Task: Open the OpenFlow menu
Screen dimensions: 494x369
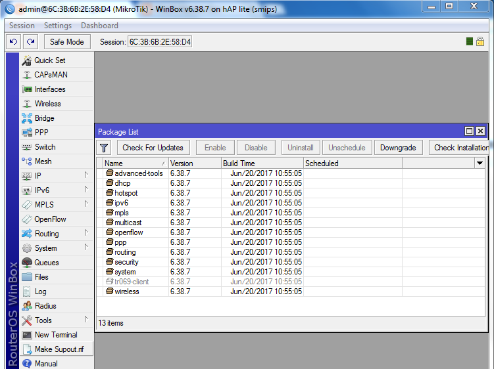Action: click(57, 219)
